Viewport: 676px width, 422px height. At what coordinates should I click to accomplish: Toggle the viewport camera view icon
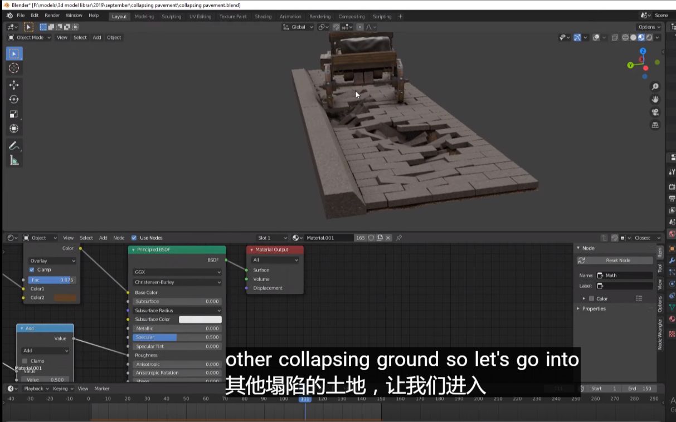point(655,112)
